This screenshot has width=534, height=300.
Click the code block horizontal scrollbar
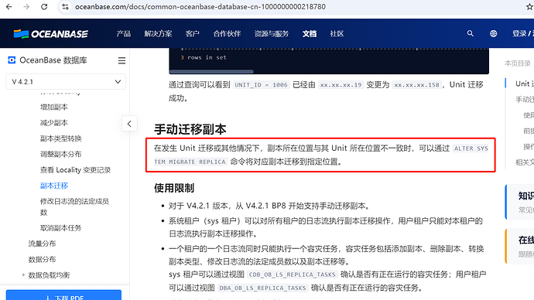(x=211, y=71)
